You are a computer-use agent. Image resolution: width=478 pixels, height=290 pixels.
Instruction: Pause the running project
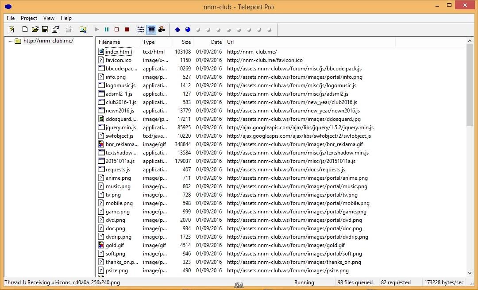tap(107, 30)
